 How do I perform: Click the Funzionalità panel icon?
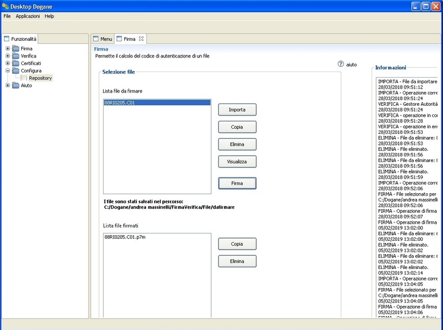(6, 39)
